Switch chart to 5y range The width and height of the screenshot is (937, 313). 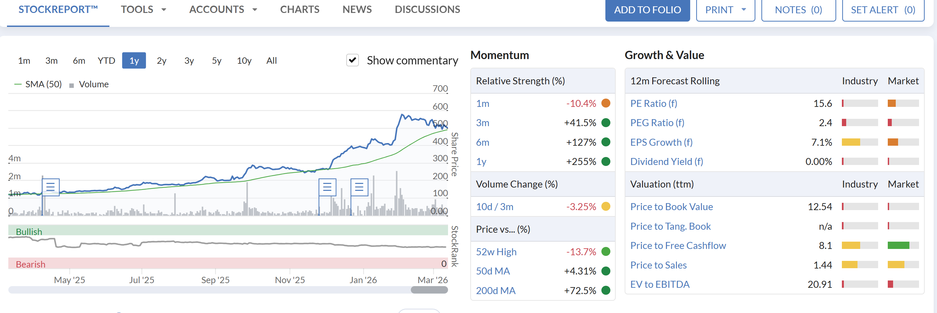pyautogui.click(x=217, y=61)
